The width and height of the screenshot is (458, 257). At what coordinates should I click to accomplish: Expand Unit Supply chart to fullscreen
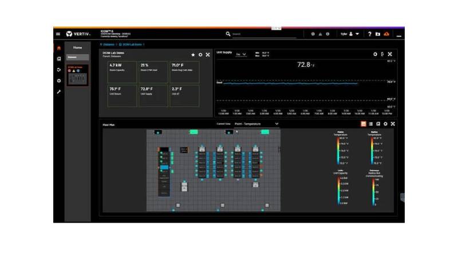click(x=390, y=54)
